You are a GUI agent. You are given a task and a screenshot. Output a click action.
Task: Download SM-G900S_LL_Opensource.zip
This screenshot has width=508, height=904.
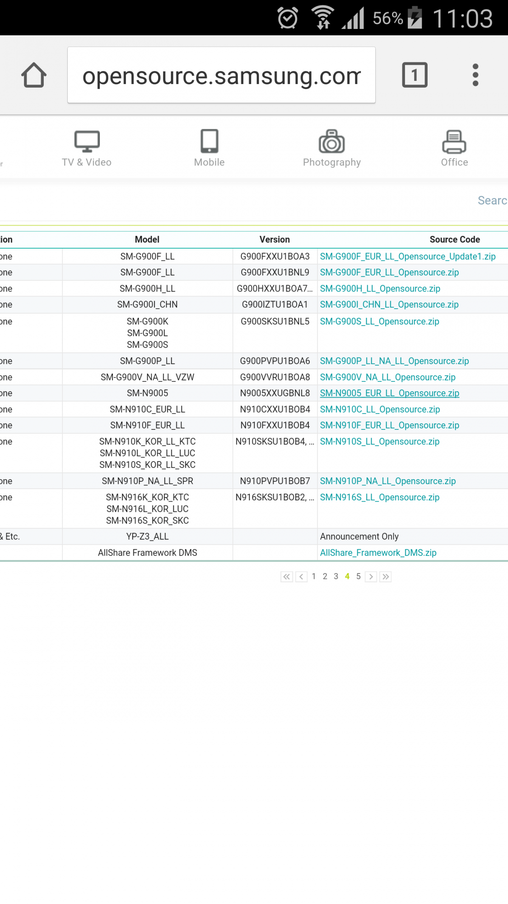(x=380, y=322)
